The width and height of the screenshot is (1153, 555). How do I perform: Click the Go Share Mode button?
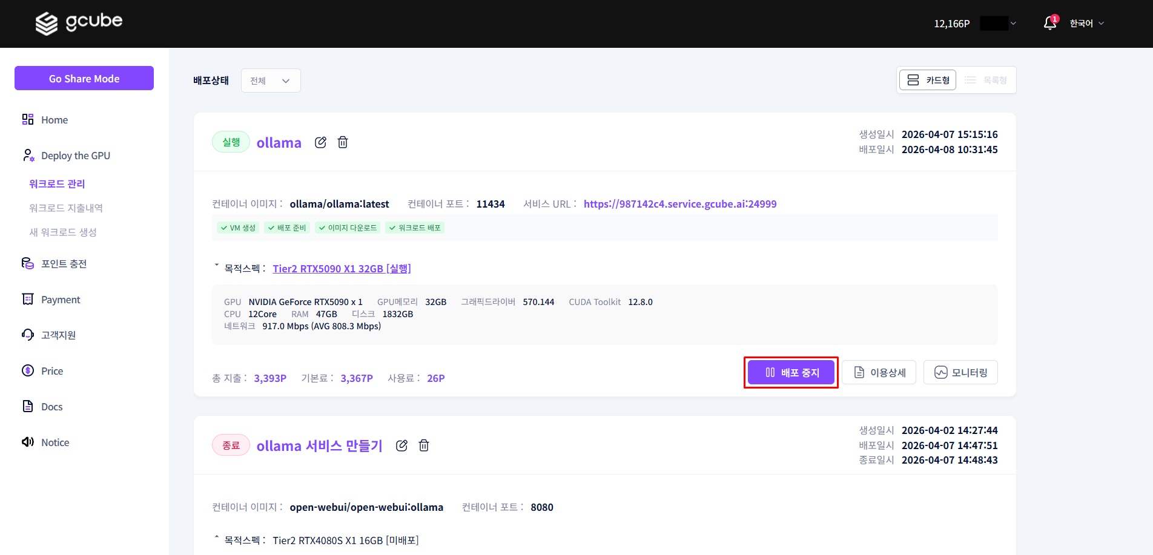coord(84,78)
